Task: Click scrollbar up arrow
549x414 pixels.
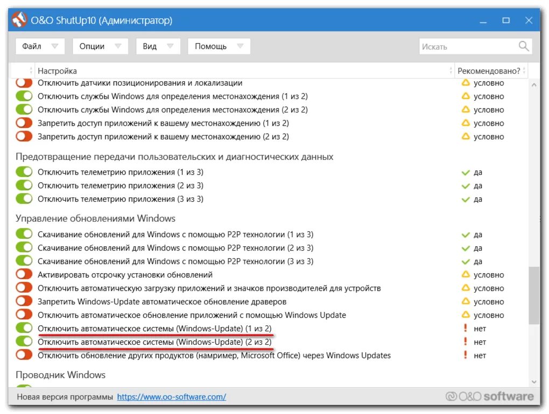Action: [533, 85]
